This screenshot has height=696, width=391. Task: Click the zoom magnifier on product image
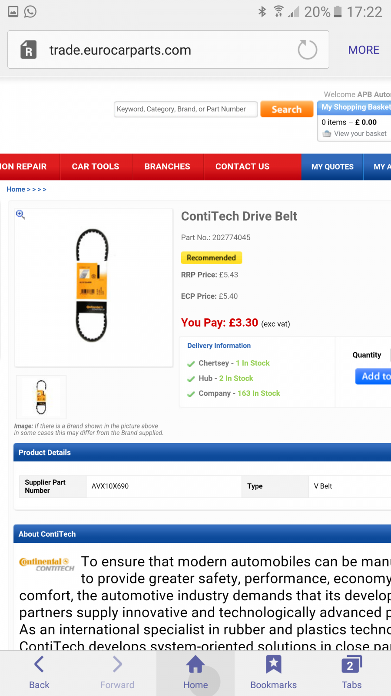[x=20, y=214]
